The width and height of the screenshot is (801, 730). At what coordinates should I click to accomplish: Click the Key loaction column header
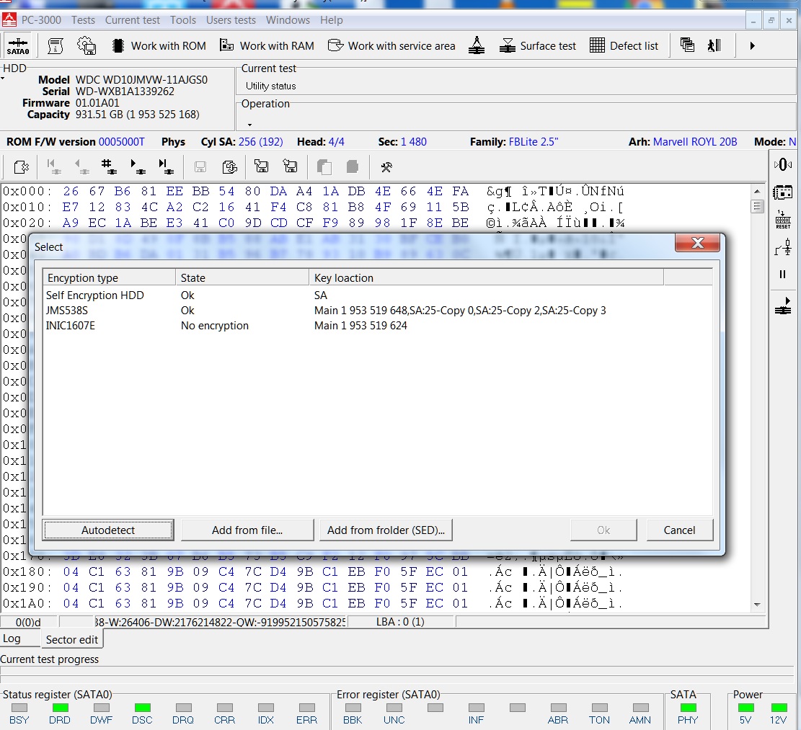point(487,277)
